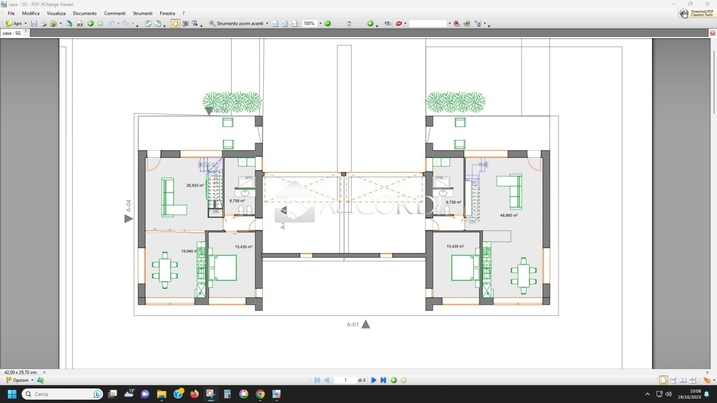Screen dimensions: 717x403
Task: Open the Modifica menu
Action: 31,13
